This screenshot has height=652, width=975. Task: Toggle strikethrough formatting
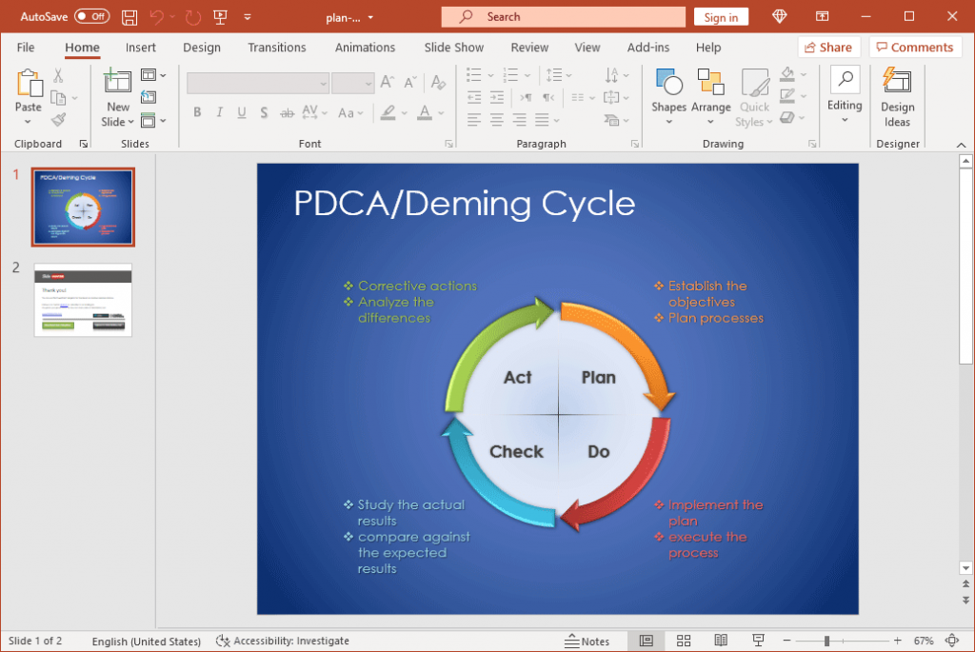[287, 112]
